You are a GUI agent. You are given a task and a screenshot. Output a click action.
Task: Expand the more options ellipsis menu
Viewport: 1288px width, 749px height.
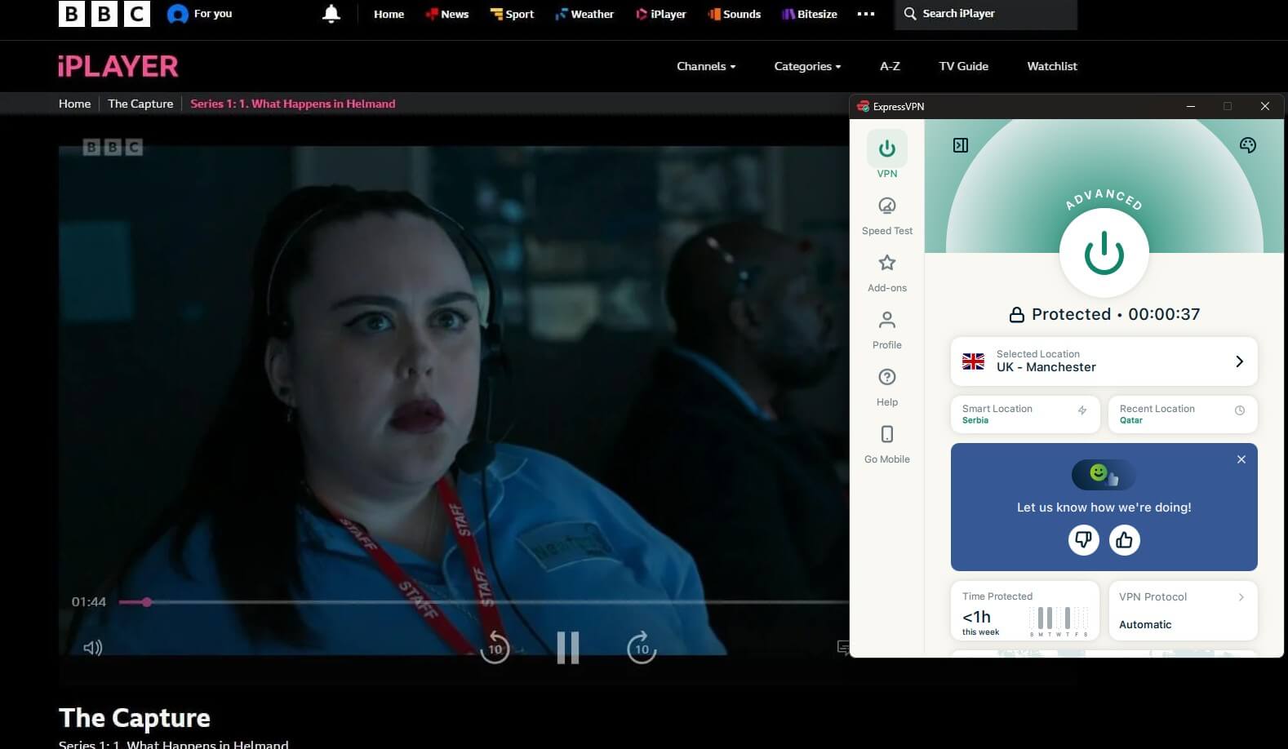866,14
